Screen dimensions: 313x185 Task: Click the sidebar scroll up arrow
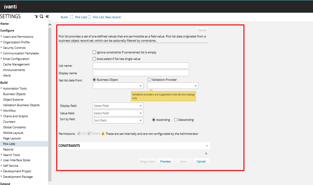pyautogui.click(x=50, y=25)
